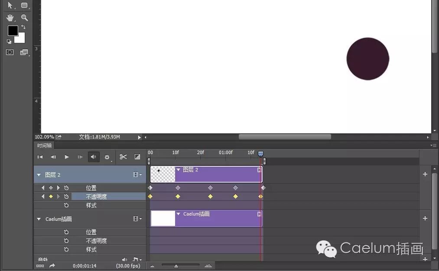Click the playhead marker at the top ruler
The width and height of the screenshot is (439, 271).
pos(260,153)
